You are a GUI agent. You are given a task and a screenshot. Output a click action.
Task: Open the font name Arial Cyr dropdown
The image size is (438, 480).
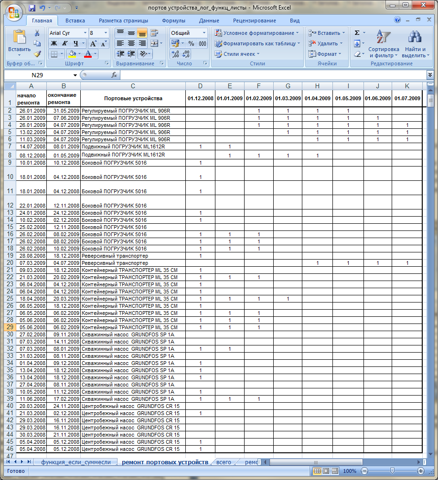click(x=85, y=33)
